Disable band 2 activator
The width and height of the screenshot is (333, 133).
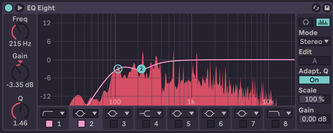82,124
